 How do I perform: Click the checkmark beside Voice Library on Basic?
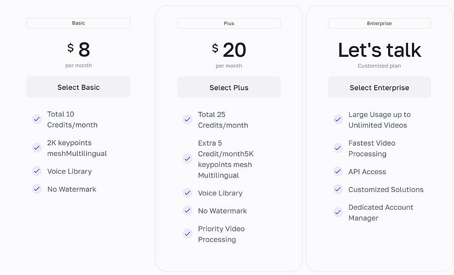pyautogui.click(x=36, y=172)
